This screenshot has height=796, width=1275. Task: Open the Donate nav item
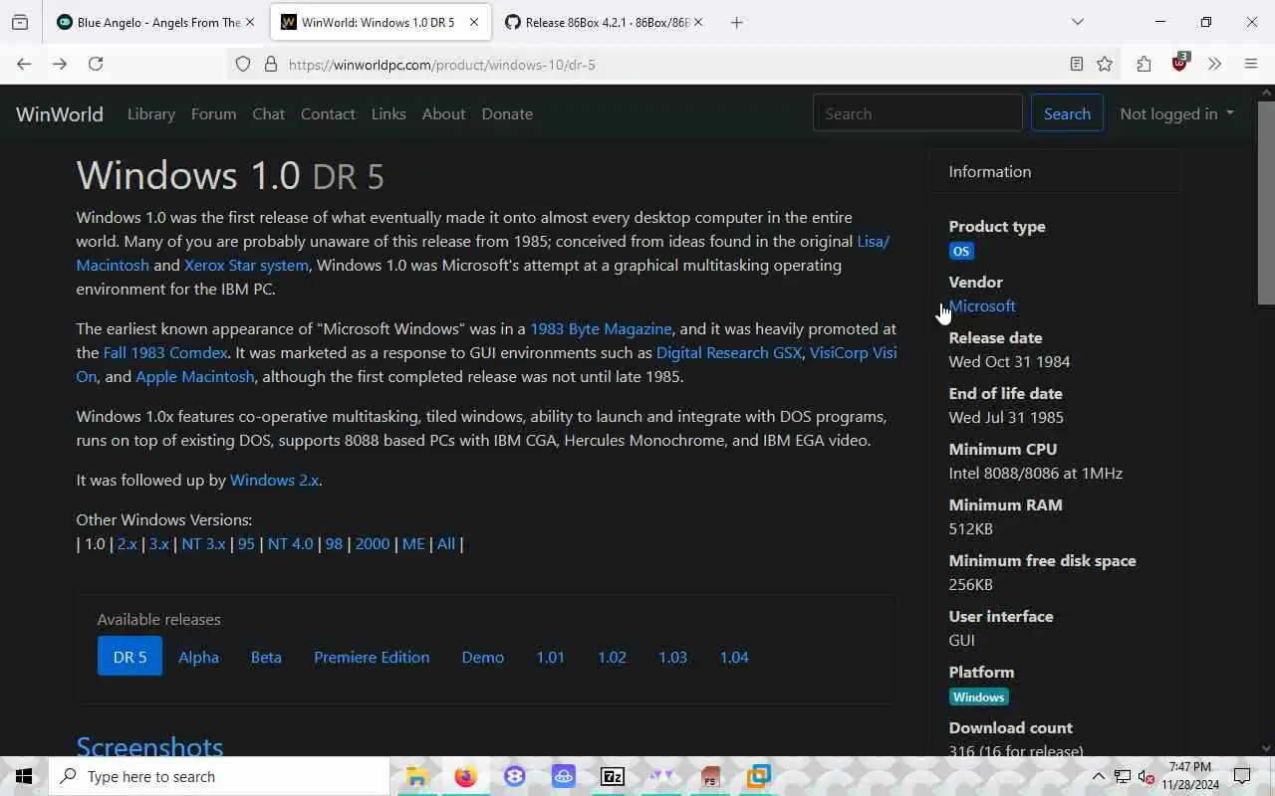point(507,113)
